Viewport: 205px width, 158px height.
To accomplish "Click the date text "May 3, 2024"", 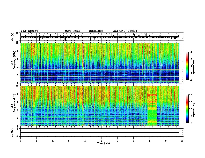I will tap(72, 31).
